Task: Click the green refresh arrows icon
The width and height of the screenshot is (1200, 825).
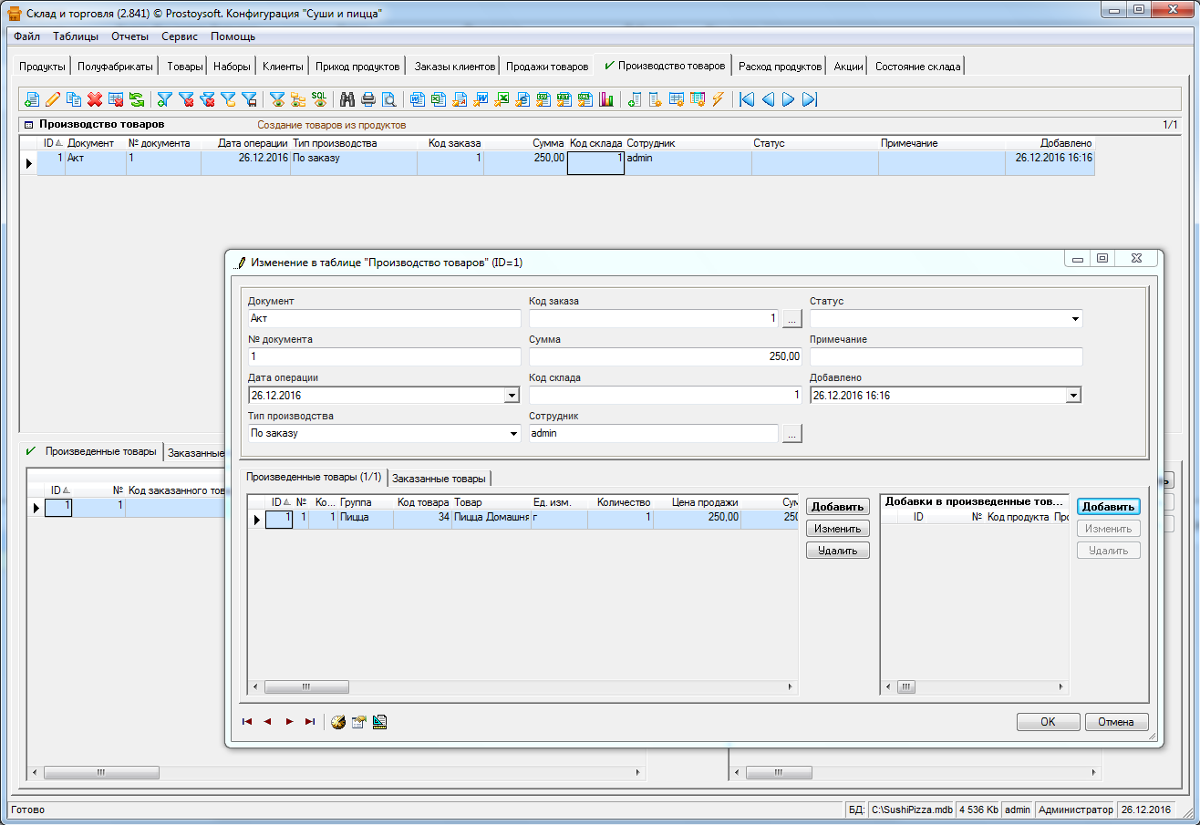Action: point(136,99)
